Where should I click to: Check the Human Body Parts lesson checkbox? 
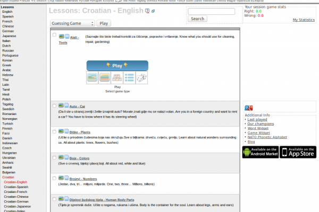[x=54, y=199]
